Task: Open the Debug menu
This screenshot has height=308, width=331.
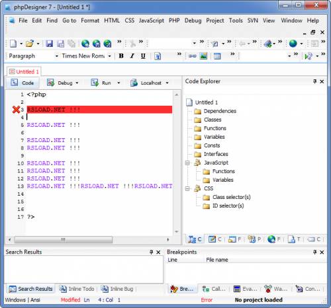Action: [193, 20]
